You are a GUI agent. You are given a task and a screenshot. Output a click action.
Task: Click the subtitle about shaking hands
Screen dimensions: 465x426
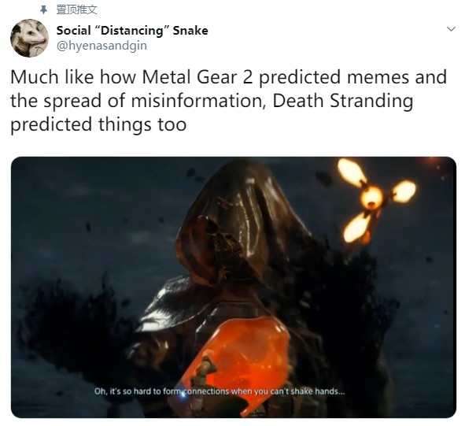(x=220, y=391)
